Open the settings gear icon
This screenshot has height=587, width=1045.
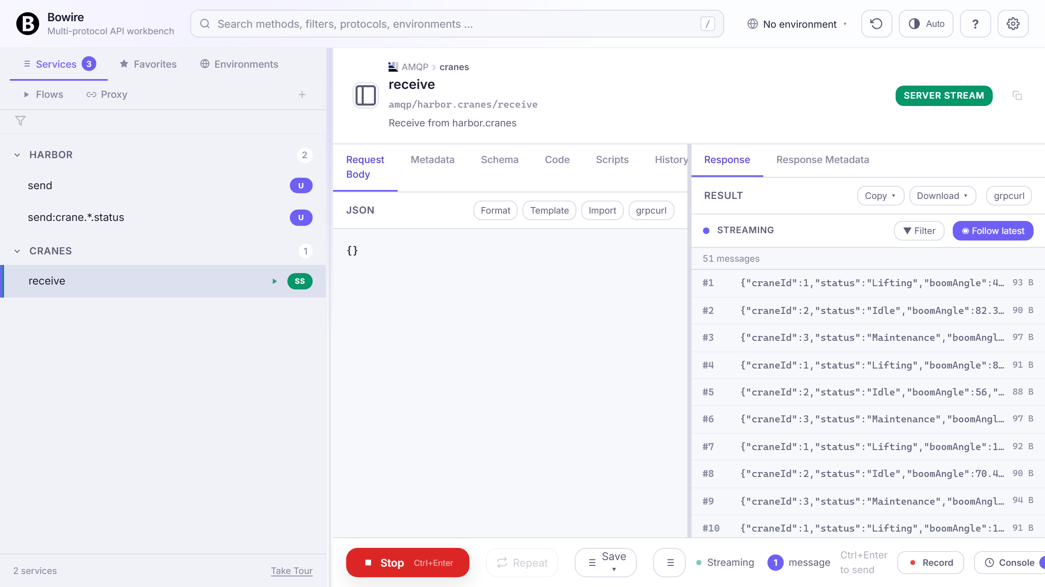[1013, 24]
